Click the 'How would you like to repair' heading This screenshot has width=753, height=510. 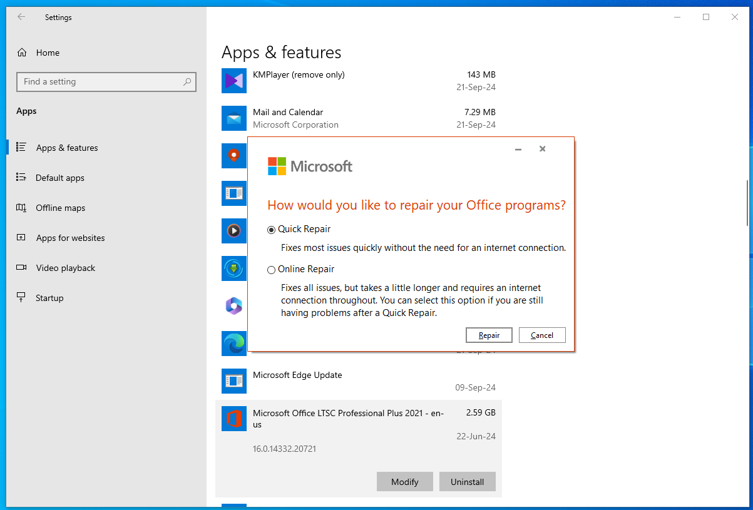(x=417, y=205)
